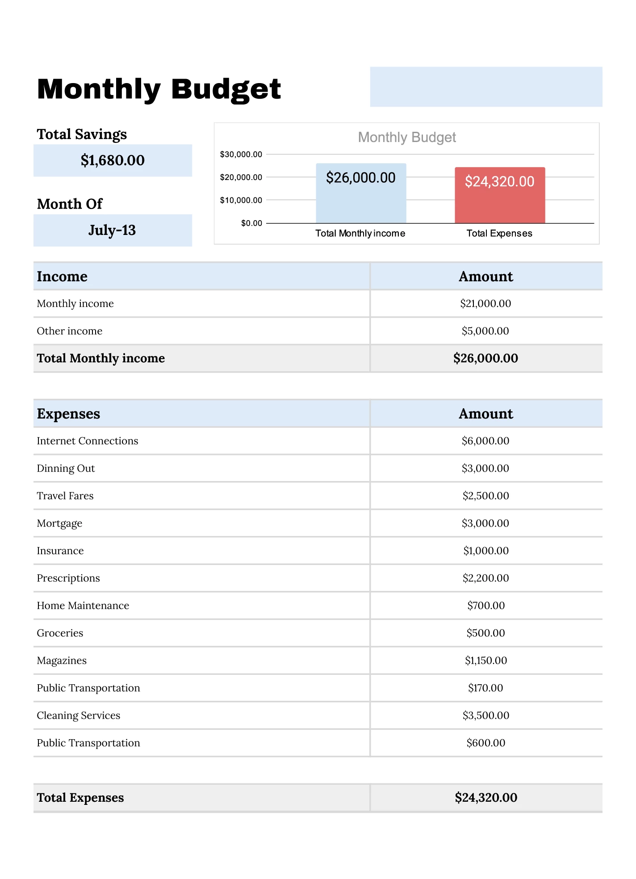Click the Magazines amount $1,150.00
Image resolution: width=636 pixels, height=879 pixels.
click(485, 661)
